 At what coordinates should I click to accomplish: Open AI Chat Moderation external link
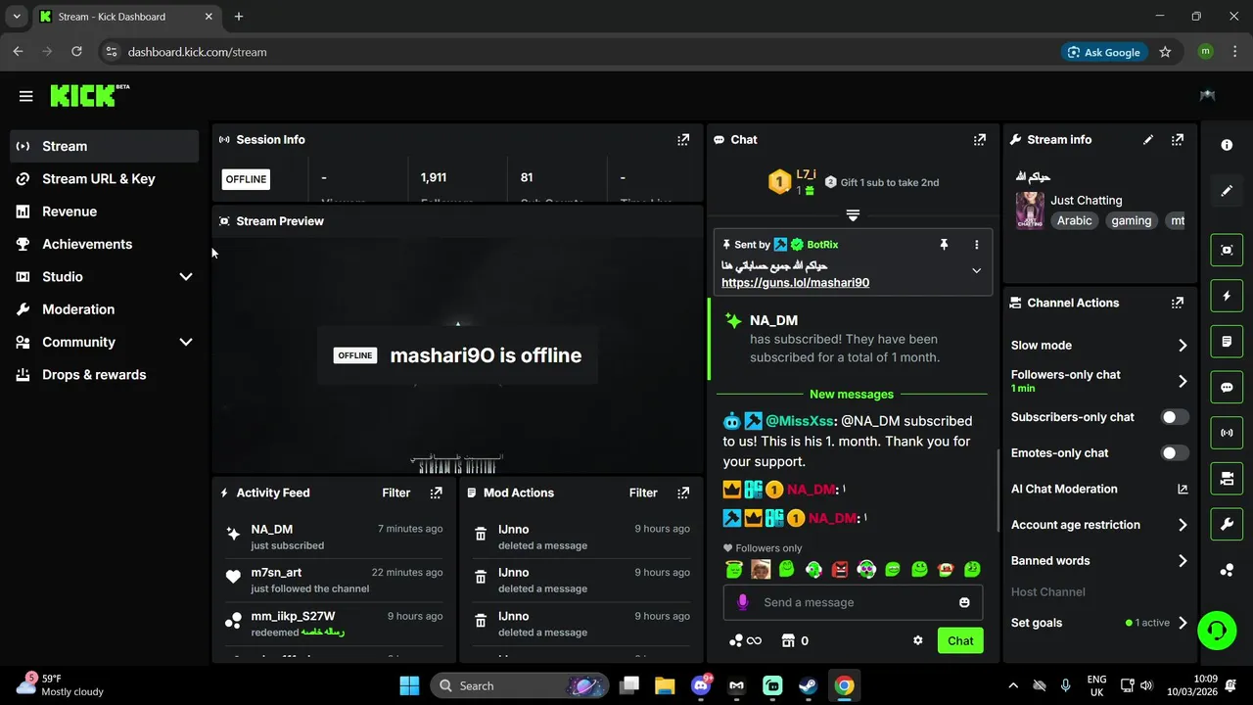pyautogui.click(x=1182, y=489)
